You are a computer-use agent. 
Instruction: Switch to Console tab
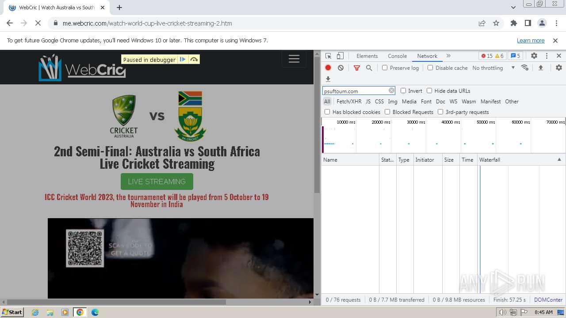pos(397,56)
